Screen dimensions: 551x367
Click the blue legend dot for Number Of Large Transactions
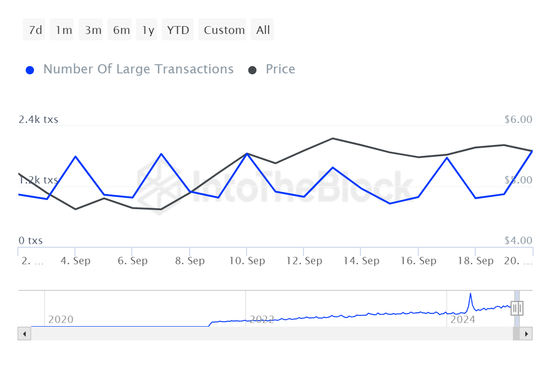pyautogui.click(x=30, y=69)
